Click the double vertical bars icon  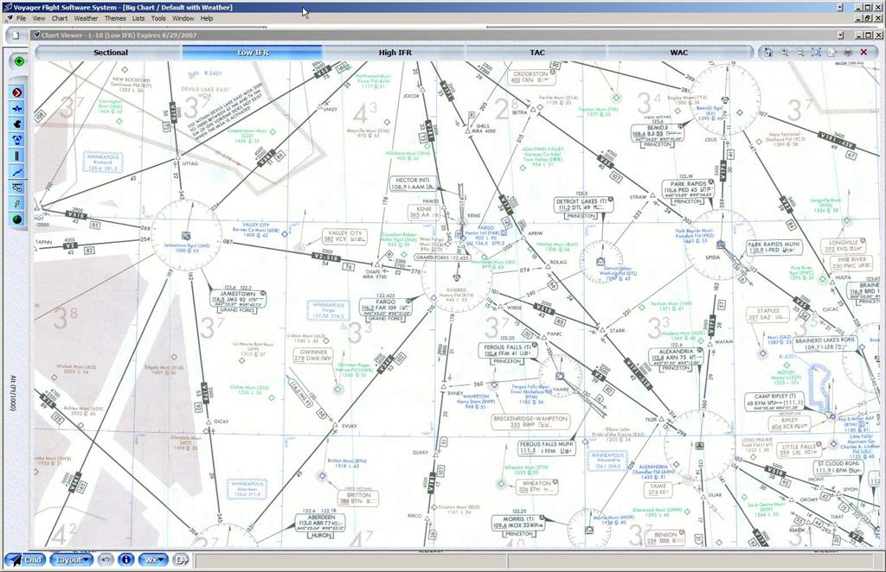[x=17, y=156]
